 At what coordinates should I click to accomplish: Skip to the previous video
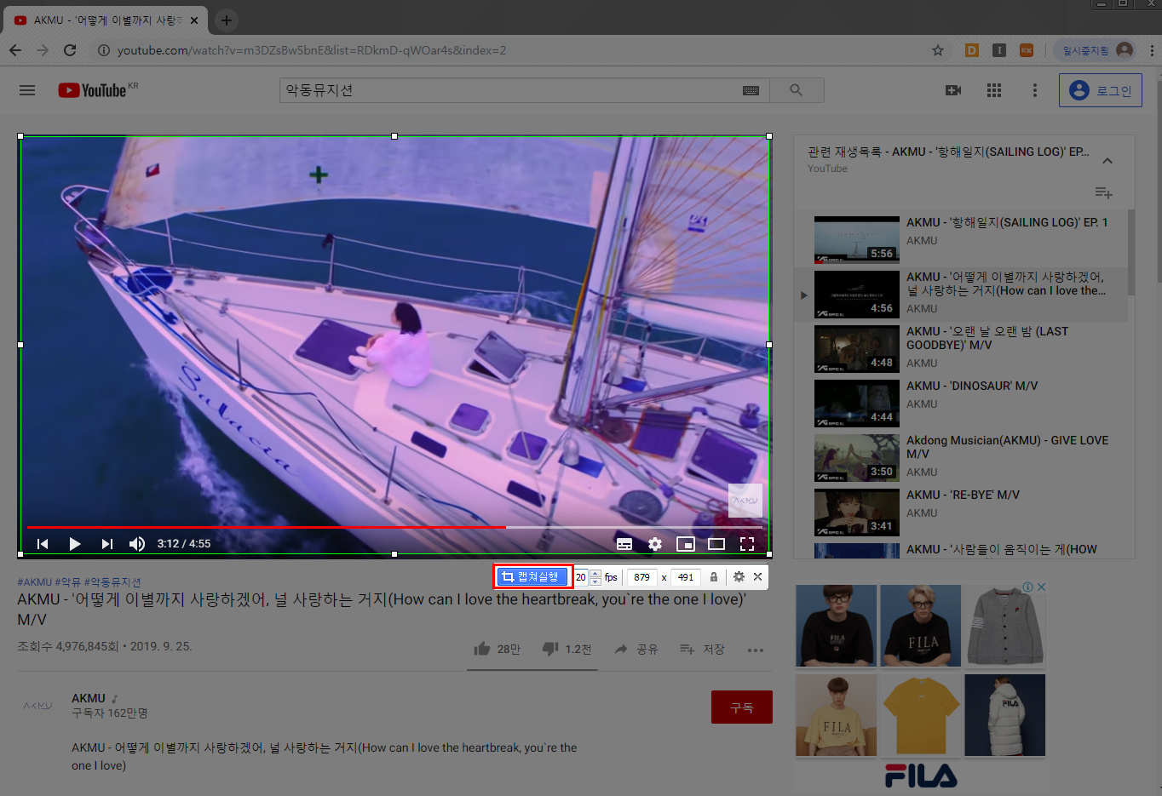tap(43, 544)
